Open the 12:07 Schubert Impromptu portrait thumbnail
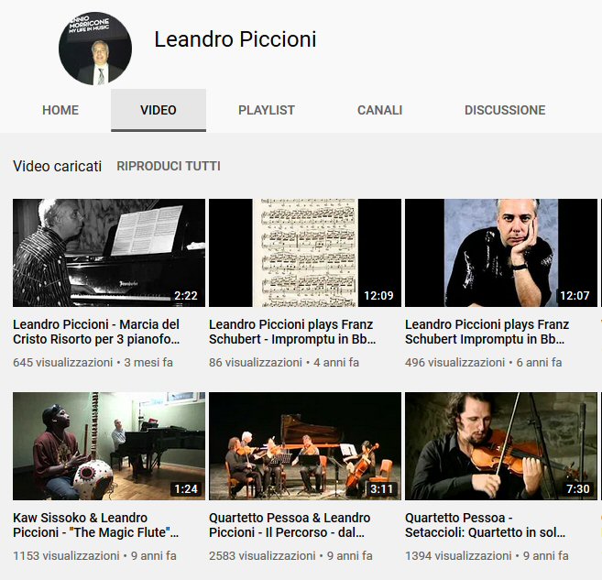This screenshot has height=580, width=602. point(501,253)
